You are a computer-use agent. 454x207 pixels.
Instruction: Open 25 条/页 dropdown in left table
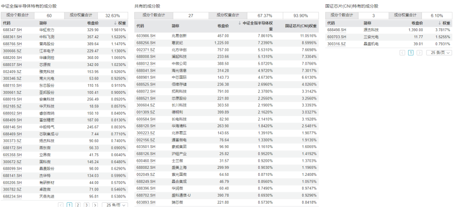pyautogui.click(x=115, y=205)
